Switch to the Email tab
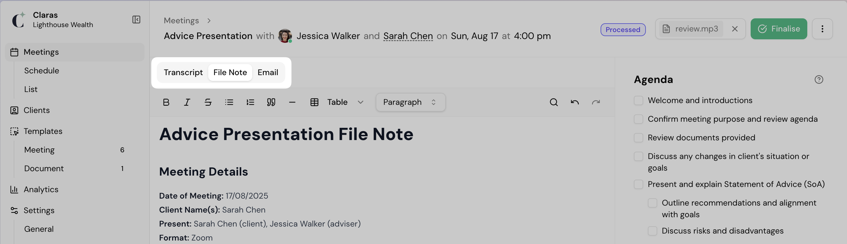This screenshot has height=244, width=847. 268,73
